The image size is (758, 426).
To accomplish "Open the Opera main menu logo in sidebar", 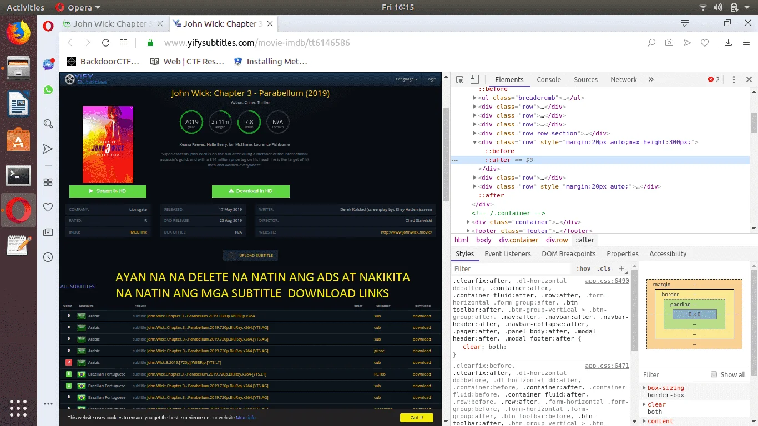I will pos(48,26).
